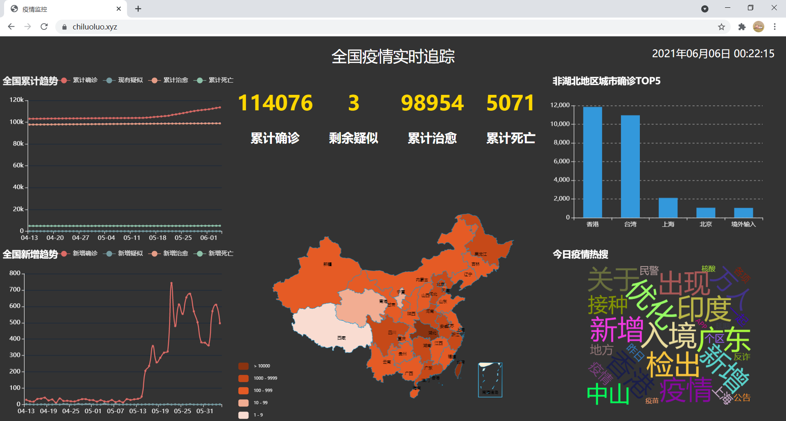Click 印度 in the word cloud

pos(704,309)
